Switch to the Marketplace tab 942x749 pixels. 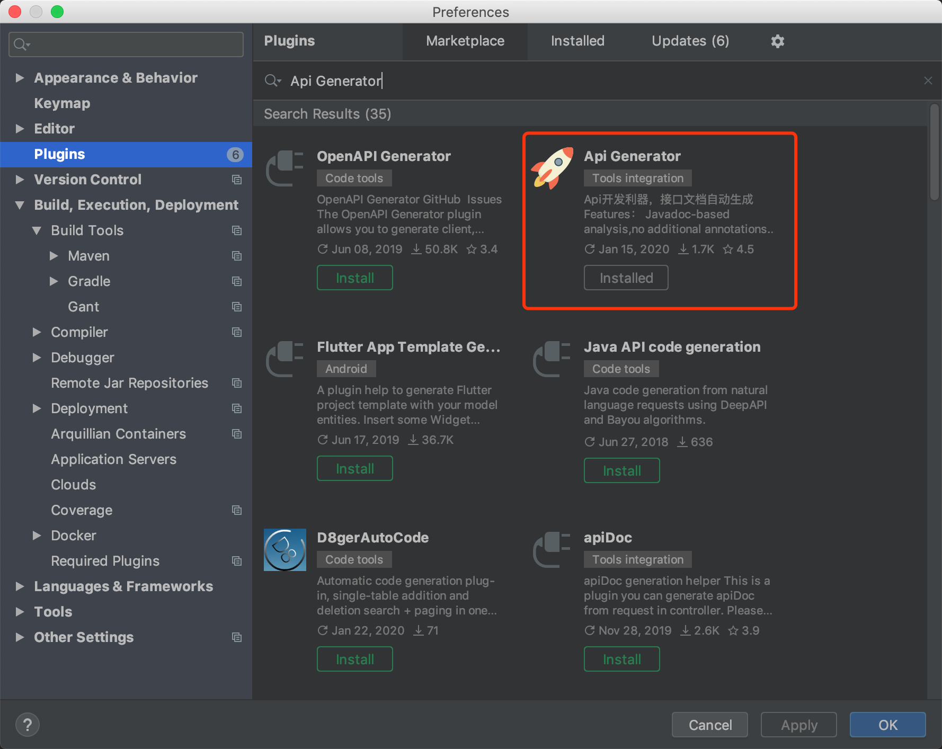pyautogui.click(x=465, y=41)
